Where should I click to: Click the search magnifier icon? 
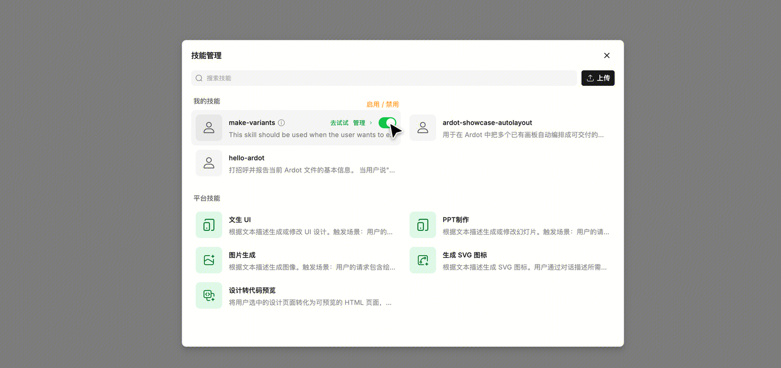click(199, 78)
